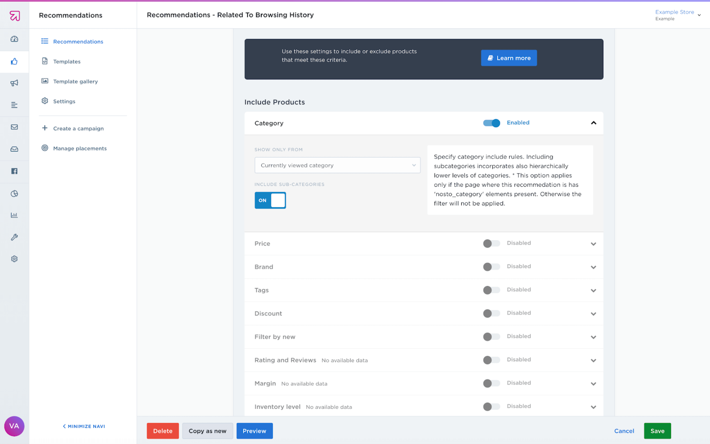
Task: Enable the Tags filter toggle
Action: 491,290
